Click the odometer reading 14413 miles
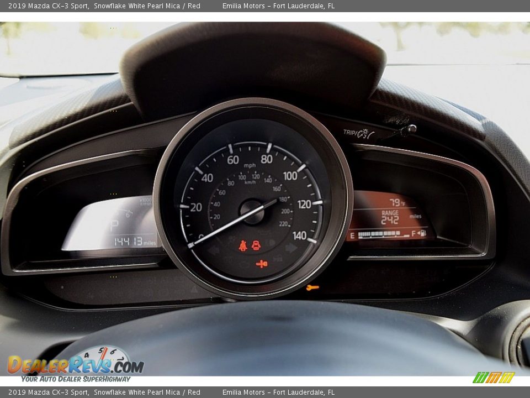 [135, 242]
